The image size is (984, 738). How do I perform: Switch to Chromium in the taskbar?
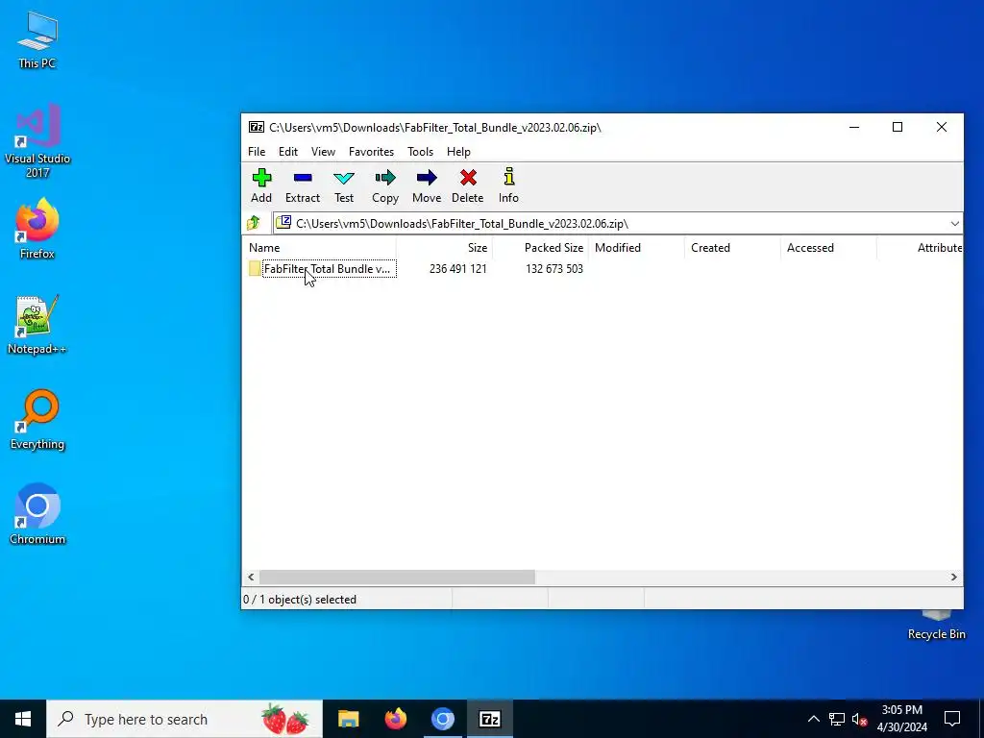tap(442, 719)
